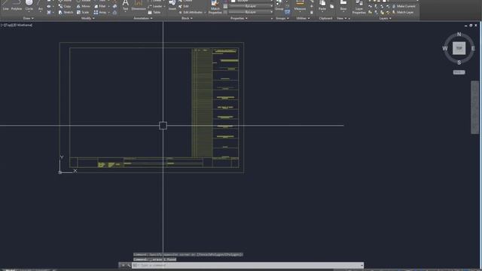Activate the Array tool
This screenshot has width=482, height=271.
[x=100, y=12]
